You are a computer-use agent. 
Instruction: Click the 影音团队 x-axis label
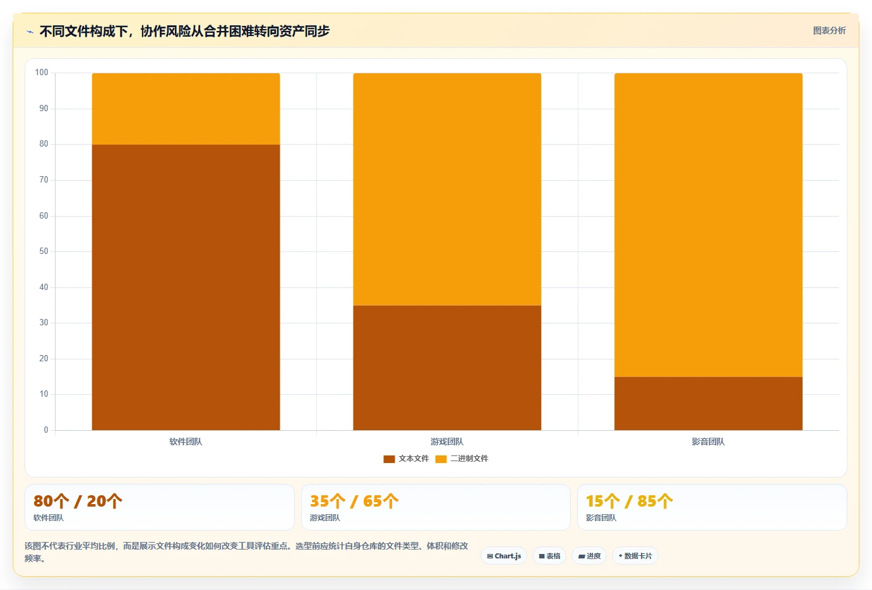[x=708, y=442]
